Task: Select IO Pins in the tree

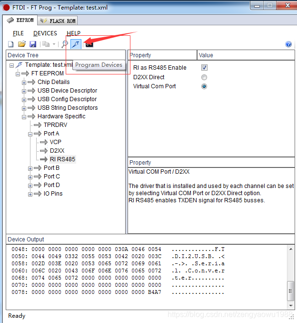Action: [53, 194]
